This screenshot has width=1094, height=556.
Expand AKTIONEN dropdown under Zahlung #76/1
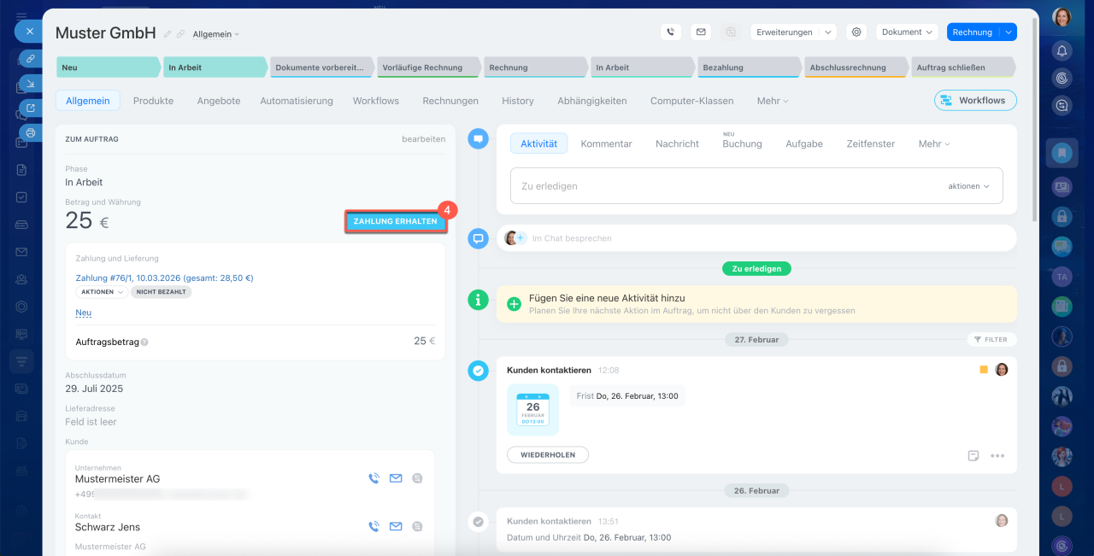102,292
